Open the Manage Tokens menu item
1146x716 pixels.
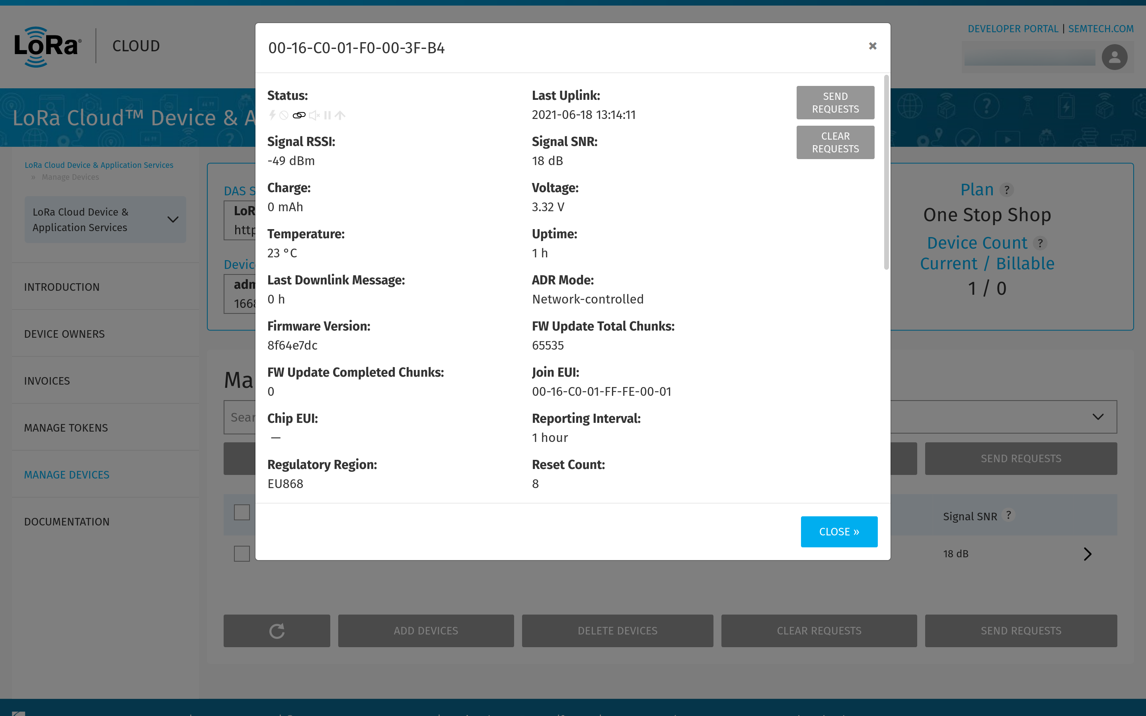pyautogui.click(x=66, y=428)
